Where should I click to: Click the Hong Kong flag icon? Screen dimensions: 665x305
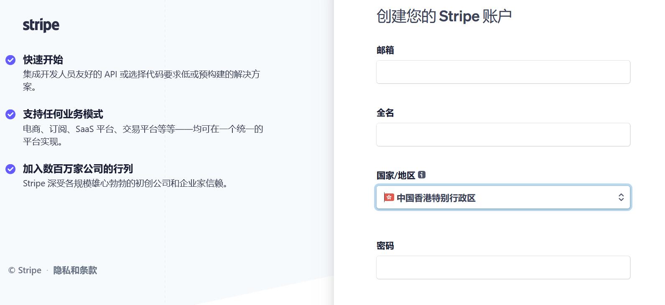point(389,197)
